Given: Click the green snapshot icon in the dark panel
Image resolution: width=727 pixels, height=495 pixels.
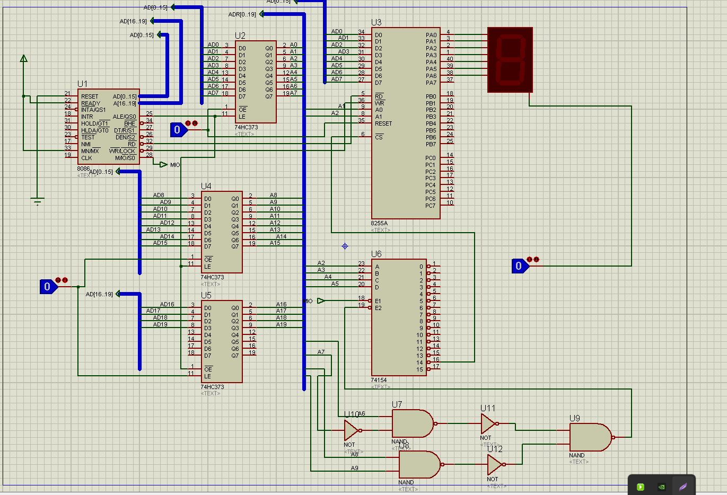Looking at the screenshot, I should [x=661, y=487].
